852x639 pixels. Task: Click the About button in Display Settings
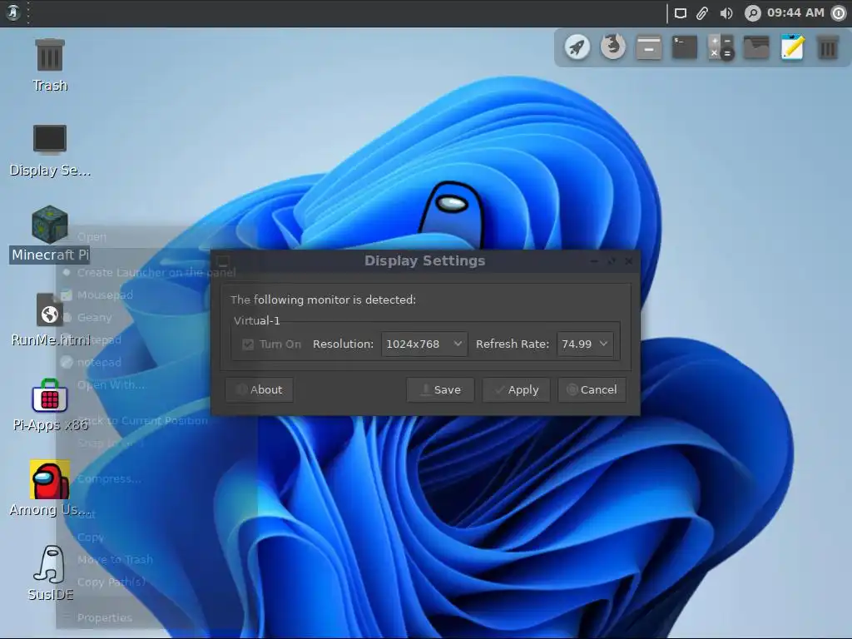(260, 390)
